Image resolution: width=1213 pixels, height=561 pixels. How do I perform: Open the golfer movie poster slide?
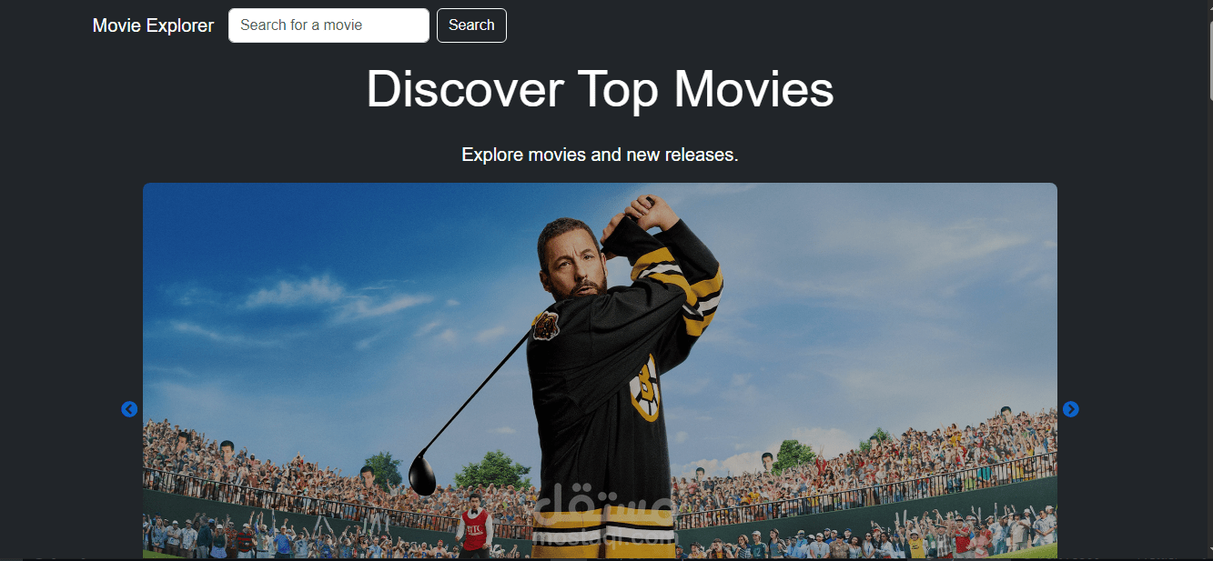click(600, 371)
